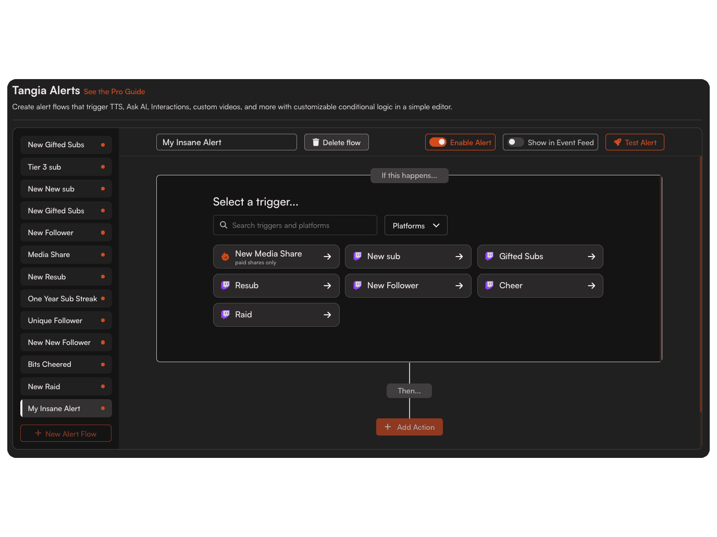This screenshot has width=717, height=537.
Task: Click the My Insane Alert name field
Action: point(226,143)
